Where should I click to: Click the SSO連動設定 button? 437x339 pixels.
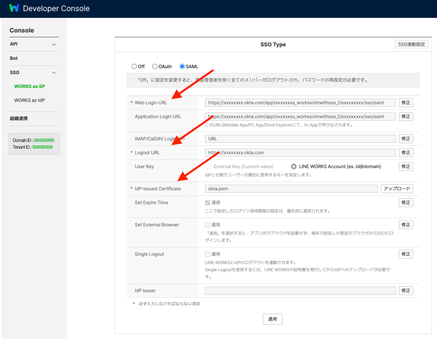point(411,44)
